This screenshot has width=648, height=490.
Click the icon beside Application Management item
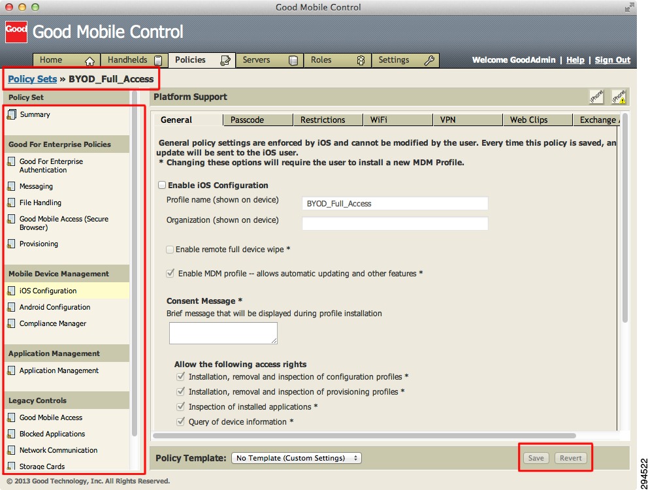(12, 371)
